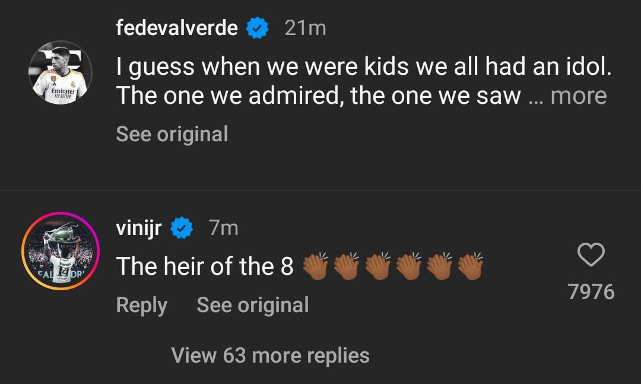Image resolution: width=641 pixels, height=384 pixels.
Task: Click the comment text "The heir of the 8"
Action: 205,266
